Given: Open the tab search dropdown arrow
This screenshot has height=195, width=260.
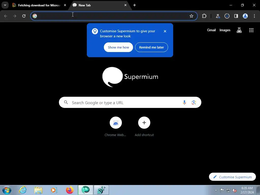Looking at the screenshot, I should tap(5, 5).
